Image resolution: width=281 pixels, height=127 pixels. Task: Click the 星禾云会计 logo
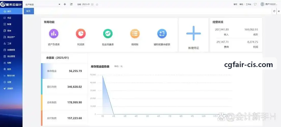pos(11,4)
